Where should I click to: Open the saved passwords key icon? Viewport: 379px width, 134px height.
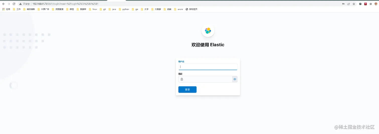[343, 4]
